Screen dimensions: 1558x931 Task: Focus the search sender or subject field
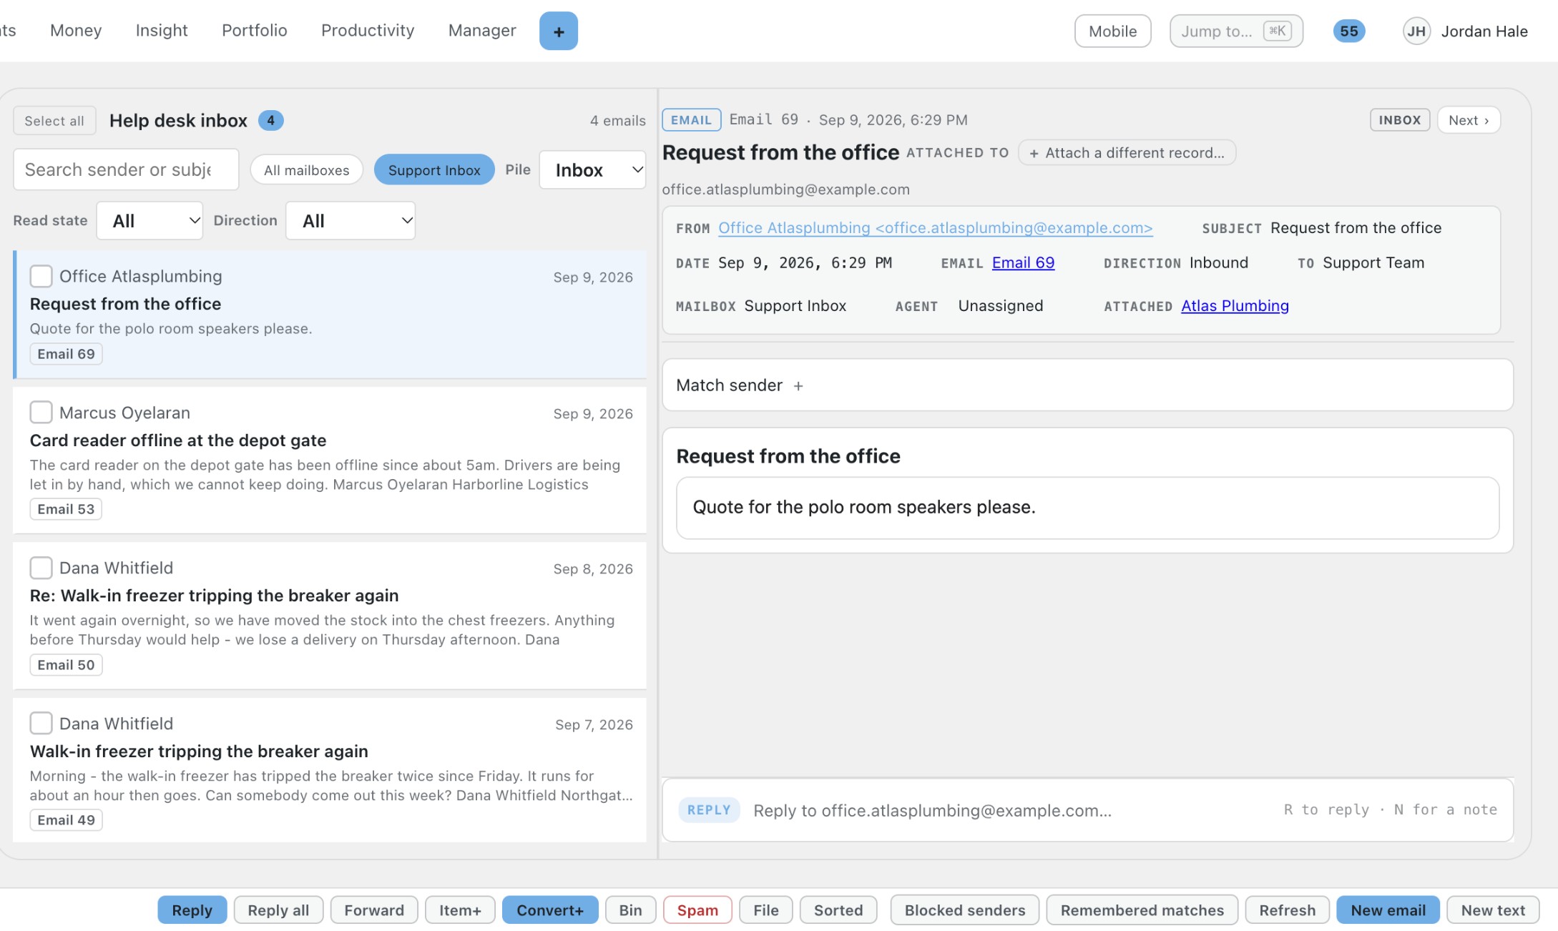126,169
